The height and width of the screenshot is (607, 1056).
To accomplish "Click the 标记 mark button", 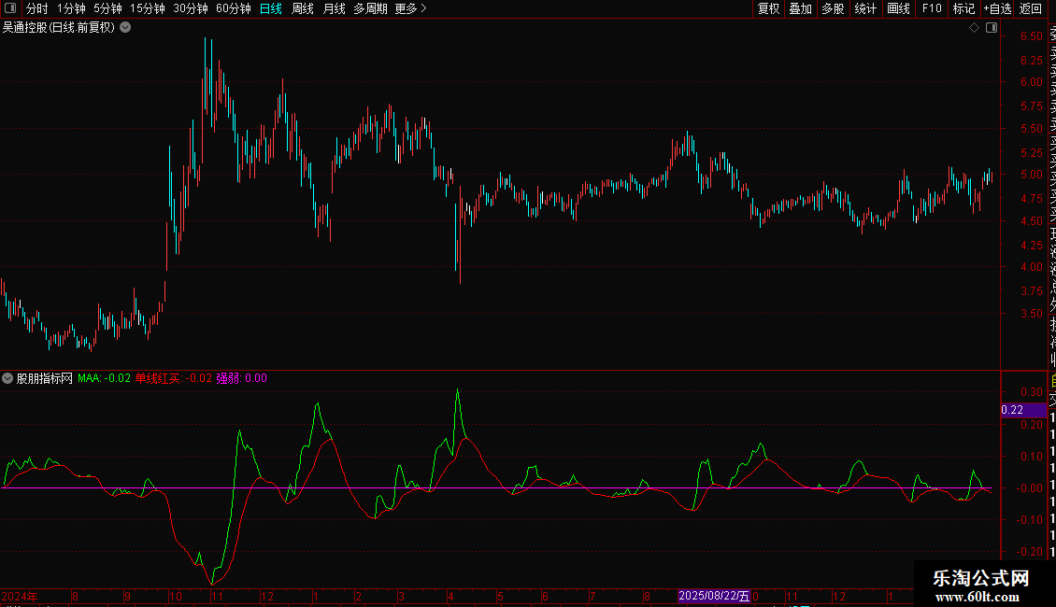I will (x=963, y=8).
